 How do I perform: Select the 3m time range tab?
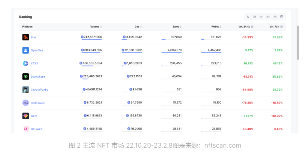click(x=268, y=17)
